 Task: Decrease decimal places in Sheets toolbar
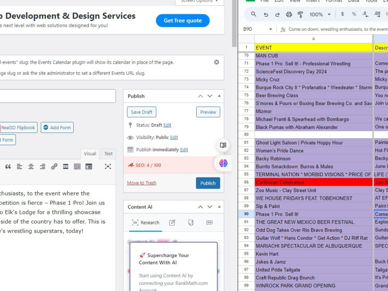(x=365, y=14)
